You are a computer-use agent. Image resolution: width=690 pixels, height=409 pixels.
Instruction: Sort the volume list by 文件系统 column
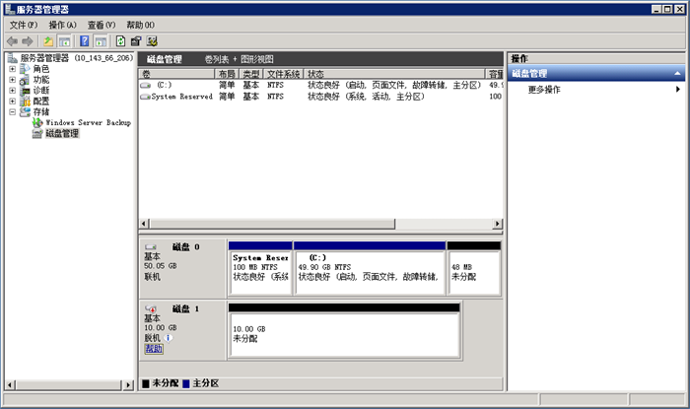click(284, 74)
